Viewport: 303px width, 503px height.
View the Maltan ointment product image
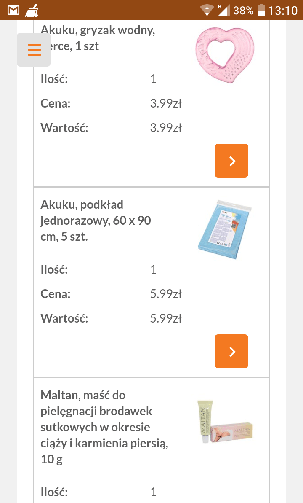tap(225, 422)
